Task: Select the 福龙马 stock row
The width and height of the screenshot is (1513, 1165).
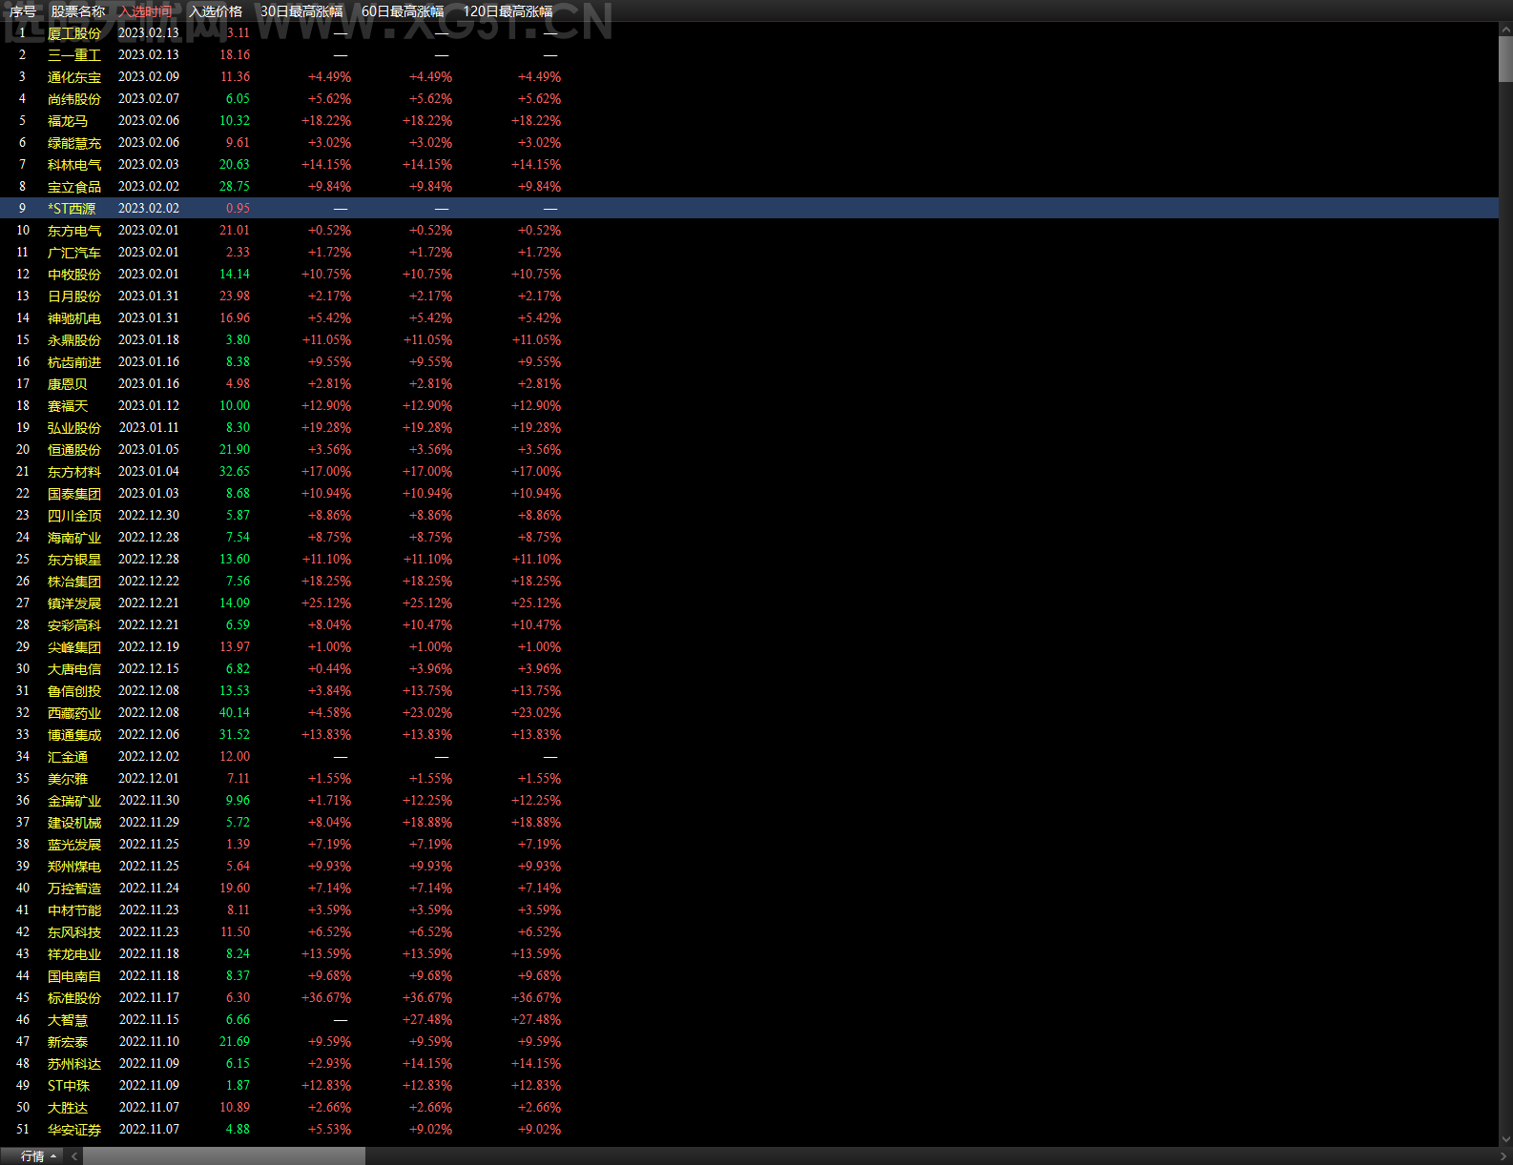Action: [x=749, y=120]
